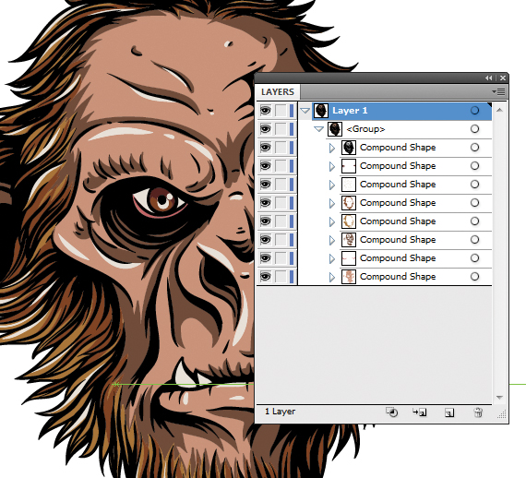The width and height of the screenshot is (526, 478).
Task: Click the Group target circle icon
Action: 474,129
